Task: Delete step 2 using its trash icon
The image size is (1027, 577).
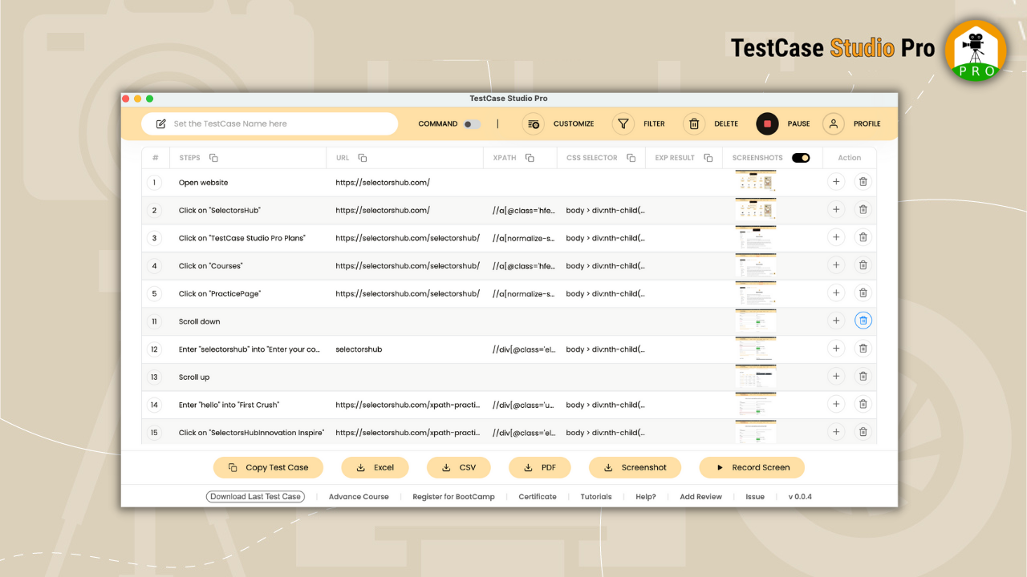Action: click(863, 209)
